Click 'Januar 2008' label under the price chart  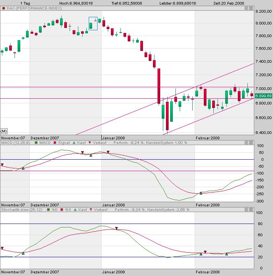tap(114, 138)
